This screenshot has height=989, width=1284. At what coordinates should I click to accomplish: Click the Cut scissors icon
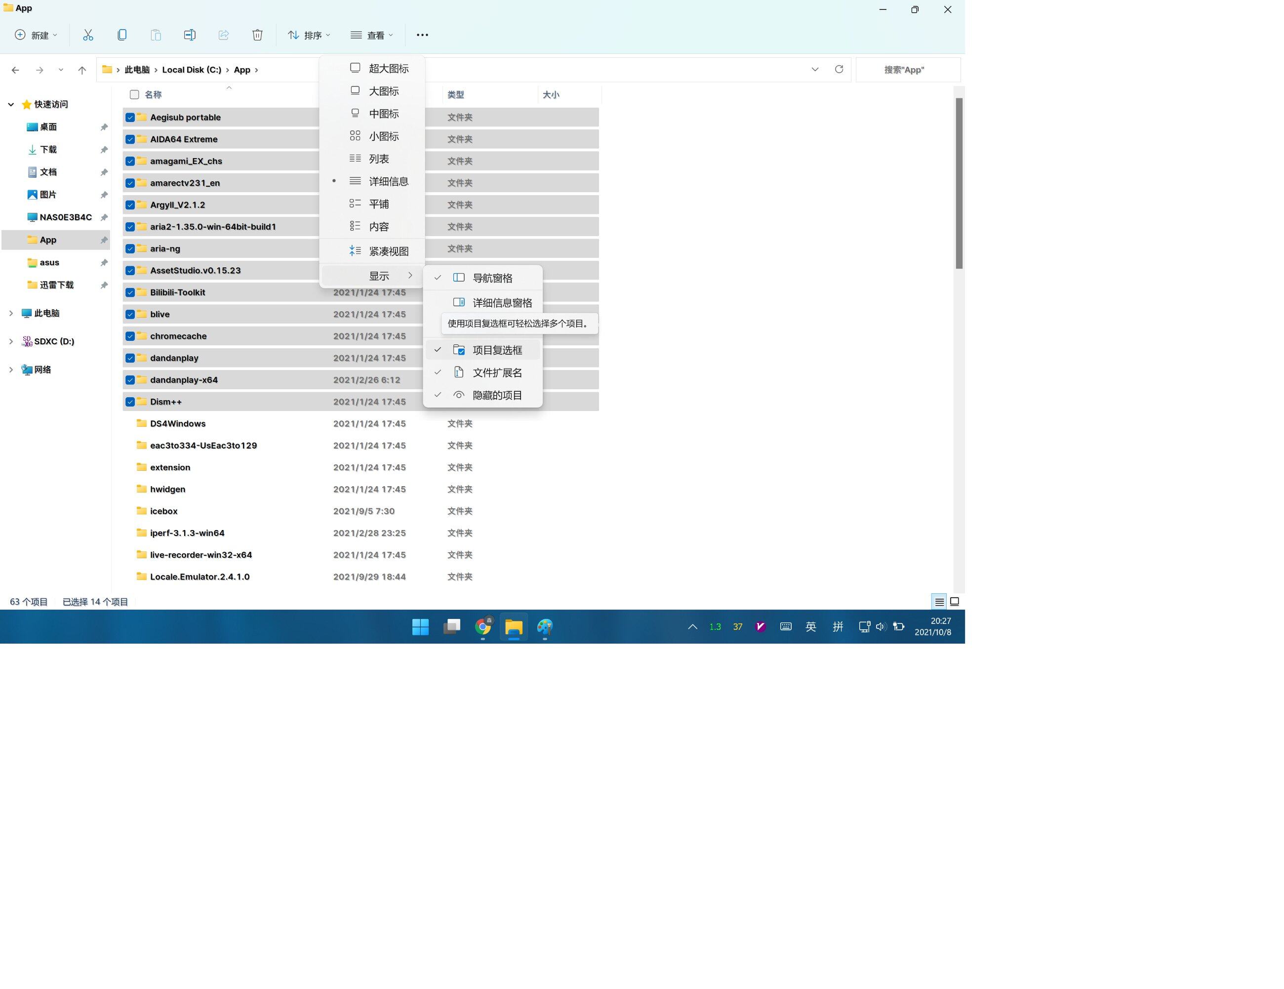pyautogui.click(x=87, y=35)
